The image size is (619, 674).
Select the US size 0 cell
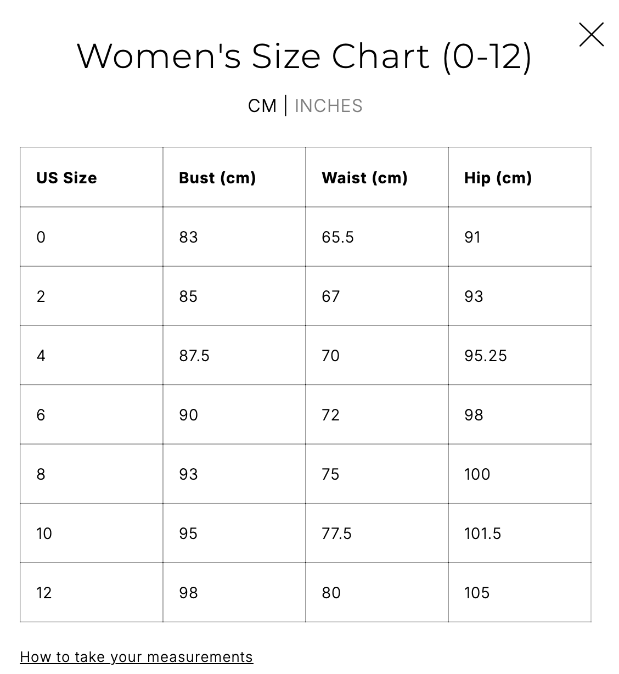click(41, 237)
